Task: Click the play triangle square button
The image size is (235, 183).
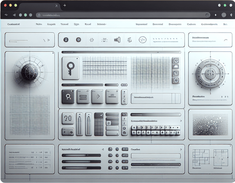Action: point(97,97)
